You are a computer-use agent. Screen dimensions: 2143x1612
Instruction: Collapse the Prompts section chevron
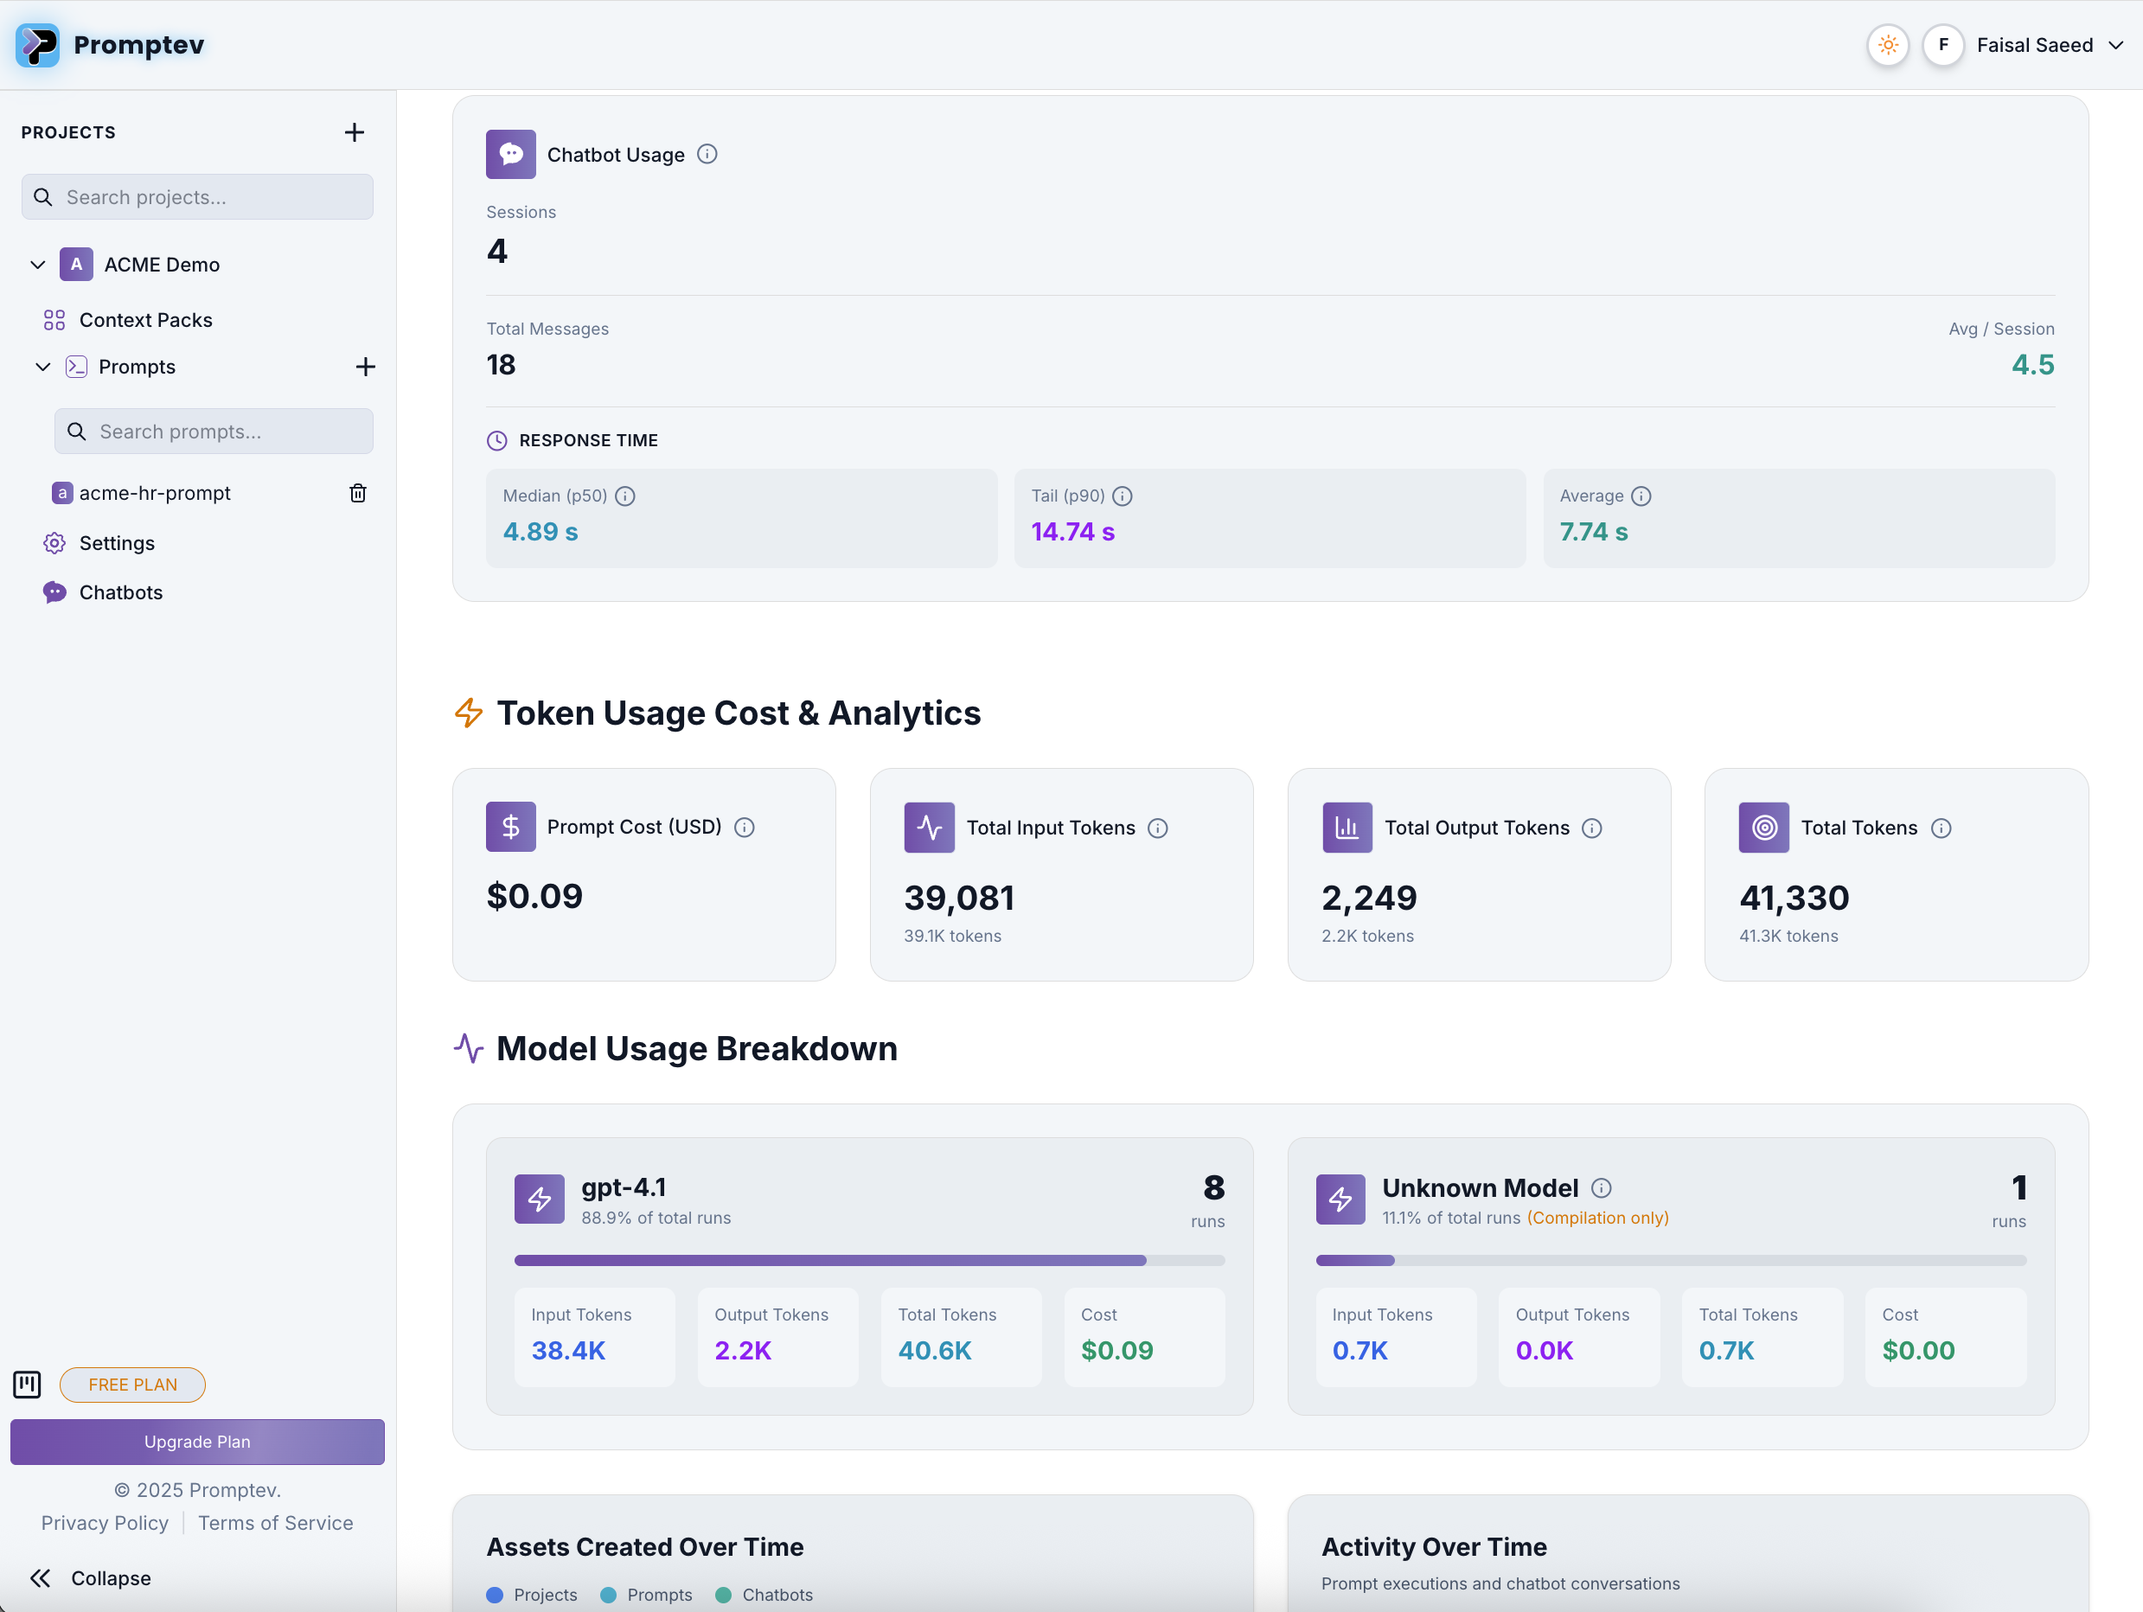click(42, 368)
